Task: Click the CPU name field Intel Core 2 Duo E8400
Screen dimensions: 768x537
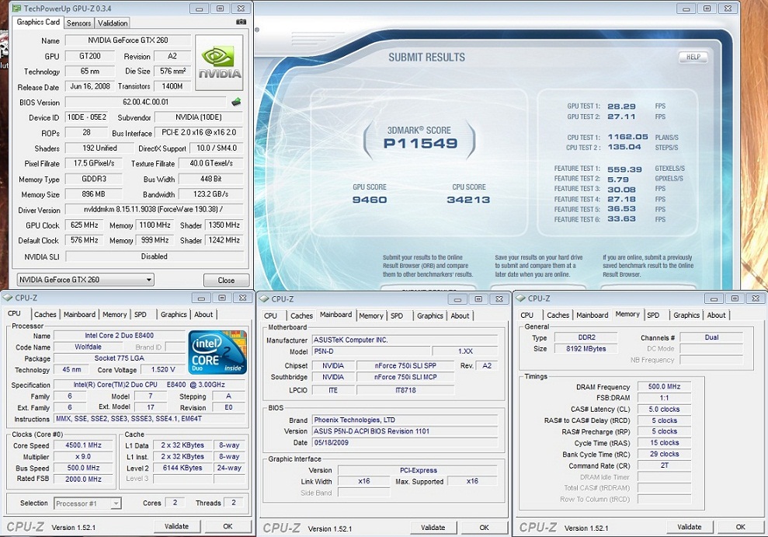Action: pos(120,336)
